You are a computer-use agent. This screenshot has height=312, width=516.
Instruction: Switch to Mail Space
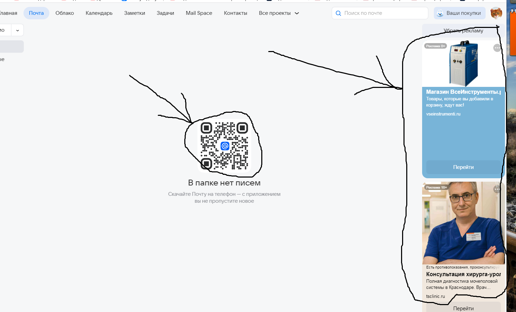coord(199,13)
